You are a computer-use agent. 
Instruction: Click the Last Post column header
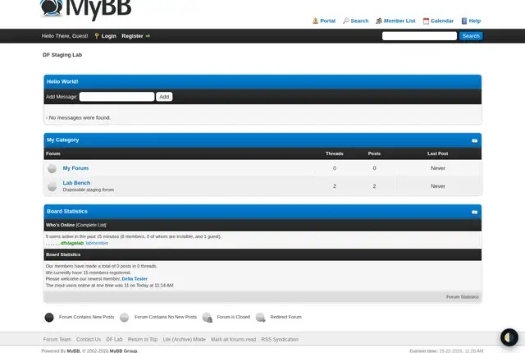click(437, 154)
